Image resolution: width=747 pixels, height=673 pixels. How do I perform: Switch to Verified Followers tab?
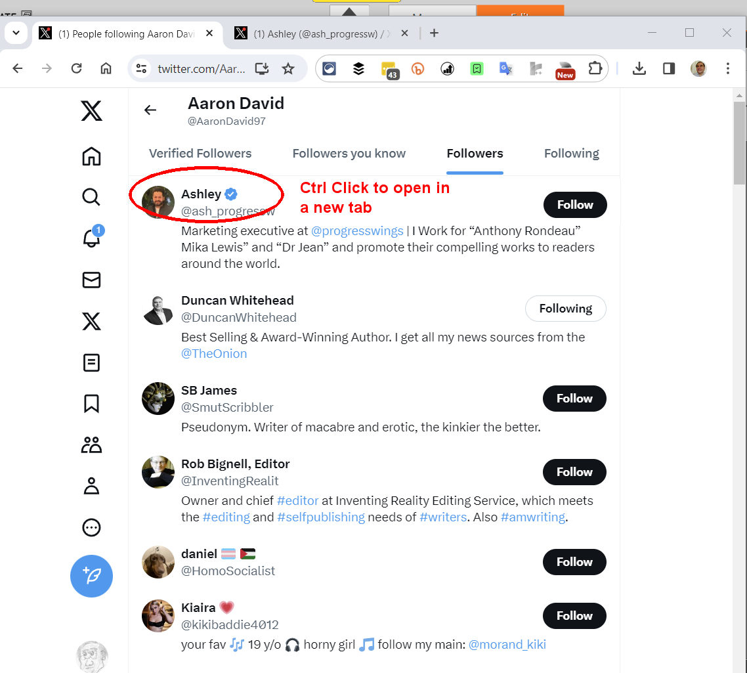(200, 154)
